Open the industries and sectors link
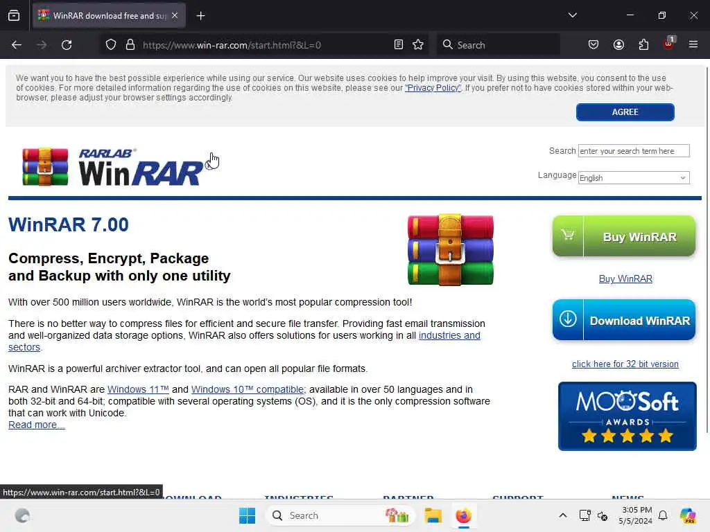 point(449,336)
